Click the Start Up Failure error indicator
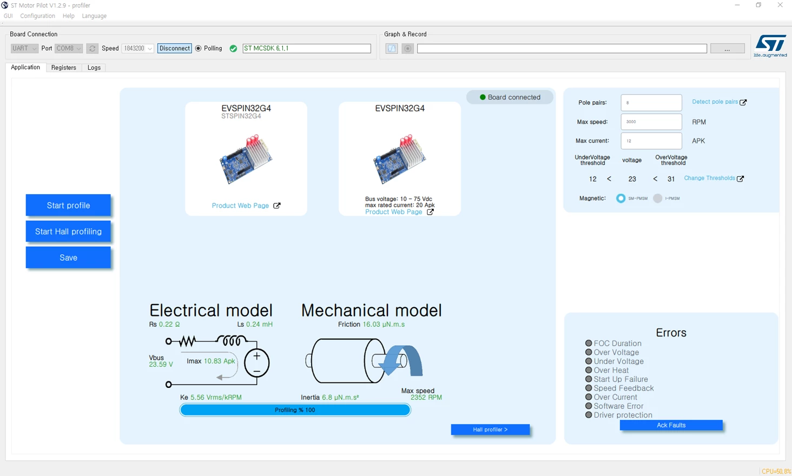 589,379
